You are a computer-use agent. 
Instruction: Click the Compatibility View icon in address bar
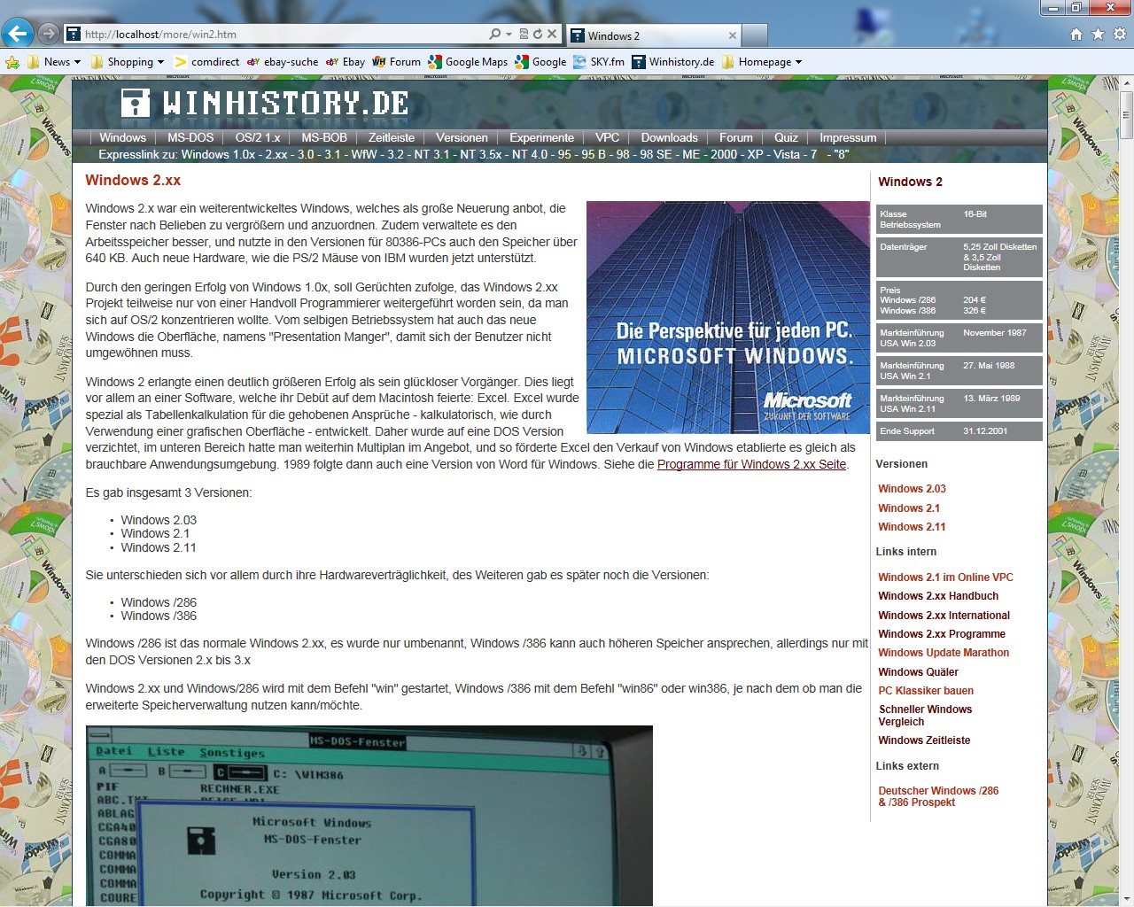point(524,35)
